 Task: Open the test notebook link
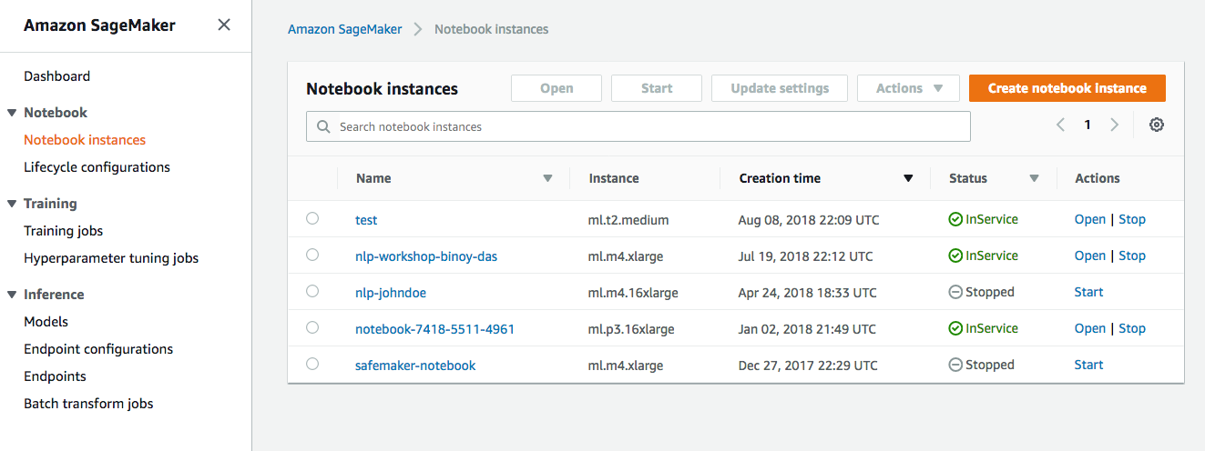pyautogui.click(x=366, y=220)
